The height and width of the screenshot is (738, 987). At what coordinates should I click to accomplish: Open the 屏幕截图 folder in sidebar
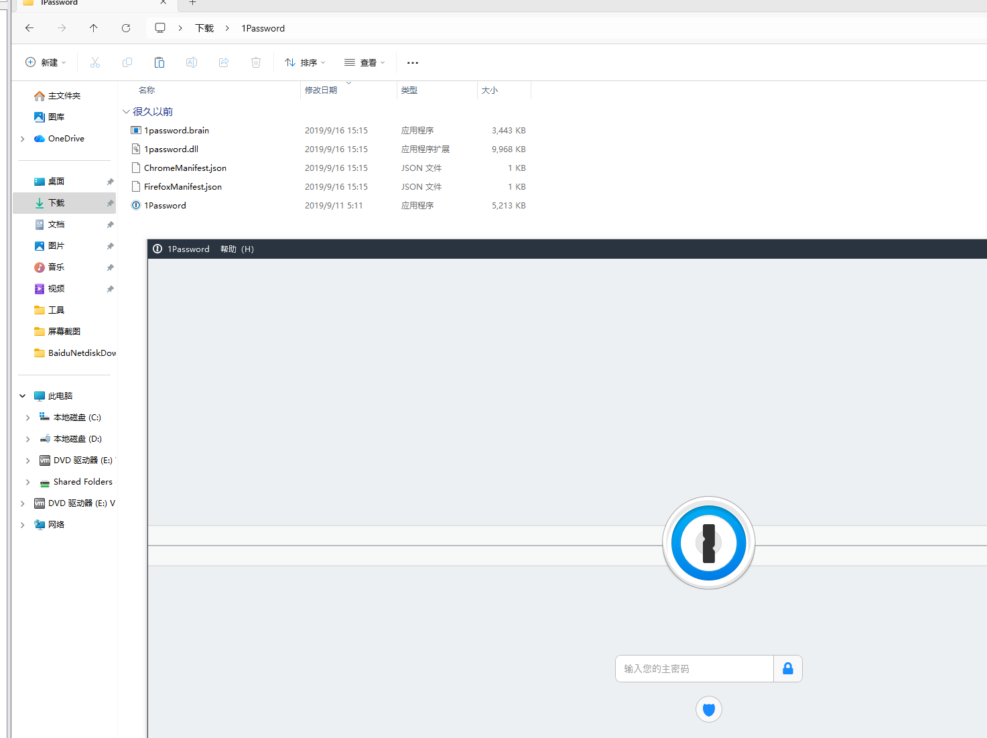tap(64, 332)
